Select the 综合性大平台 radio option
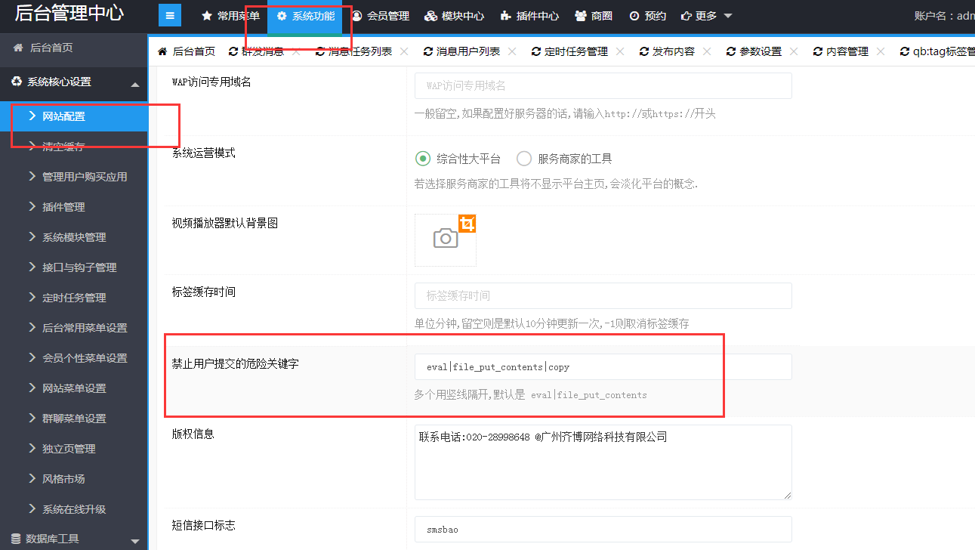 (423, 159)
